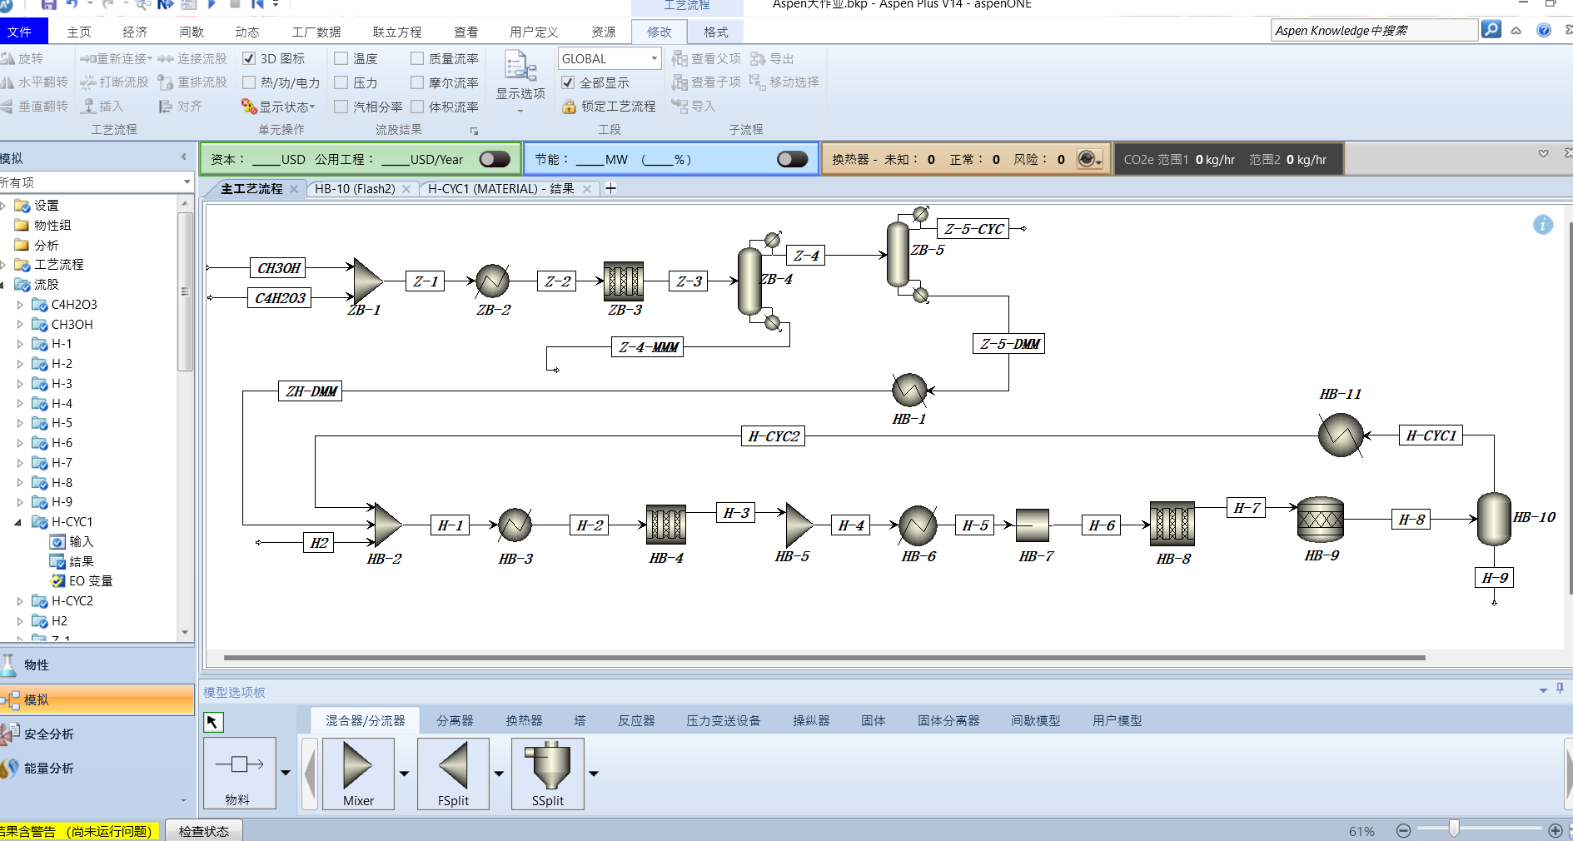Switch to the 反应器 palette tab
This screenshot has height=841, width=1573.
[x=636, y=720]
